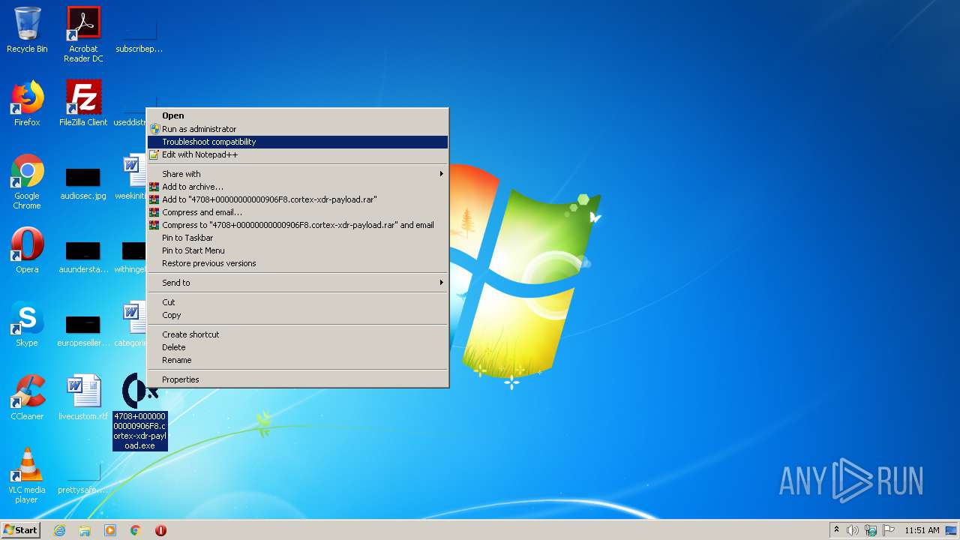Launch Acrobat Reader DC shortcut
This screenshot has width=960, height=540.
tap(83, 34)
